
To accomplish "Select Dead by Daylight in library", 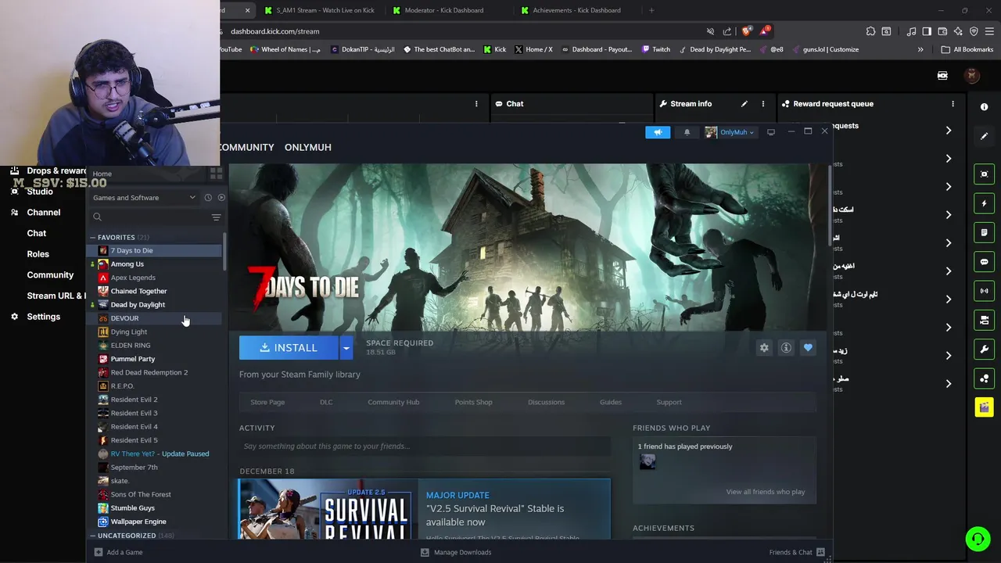I will pos(138,305).
